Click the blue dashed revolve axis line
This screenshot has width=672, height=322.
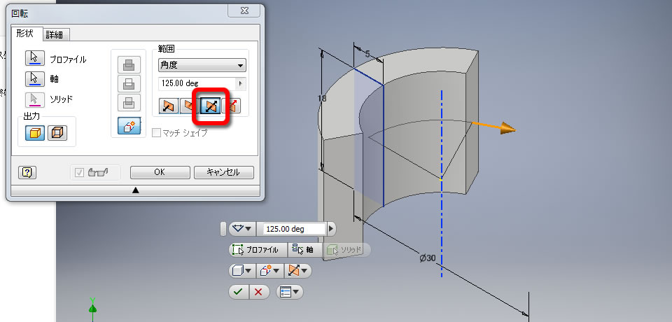pyautogui.click(x=442, y=183)
